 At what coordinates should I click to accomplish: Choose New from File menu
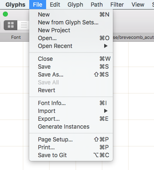pos(71,14)
